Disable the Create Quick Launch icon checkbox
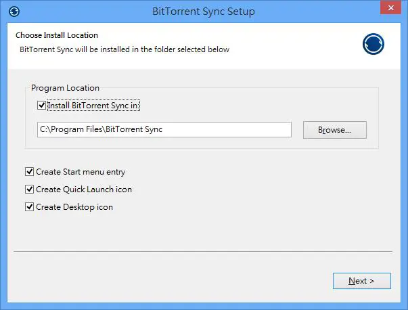 click(x=29, y=190)
